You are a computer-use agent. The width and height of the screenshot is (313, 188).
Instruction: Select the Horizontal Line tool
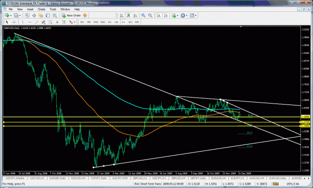tap(30, 22)
